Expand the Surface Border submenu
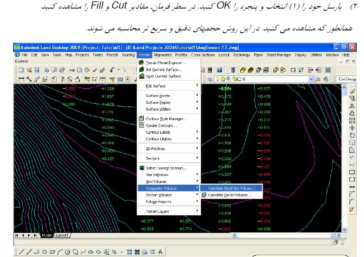Screen dimensions: 364x257 coord(169,96)
